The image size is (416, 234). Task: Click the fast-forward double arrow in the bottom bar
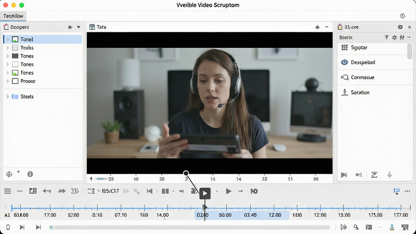pos(344,227)
